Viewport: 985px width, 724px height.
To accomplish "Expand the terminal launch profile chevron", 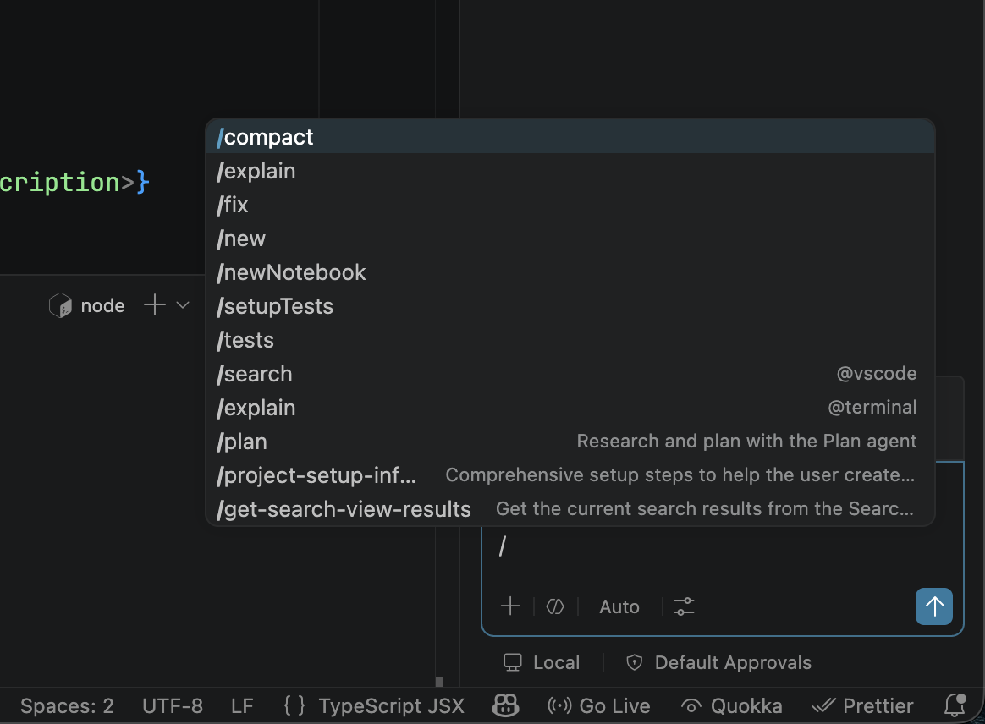I will (183, 305).
